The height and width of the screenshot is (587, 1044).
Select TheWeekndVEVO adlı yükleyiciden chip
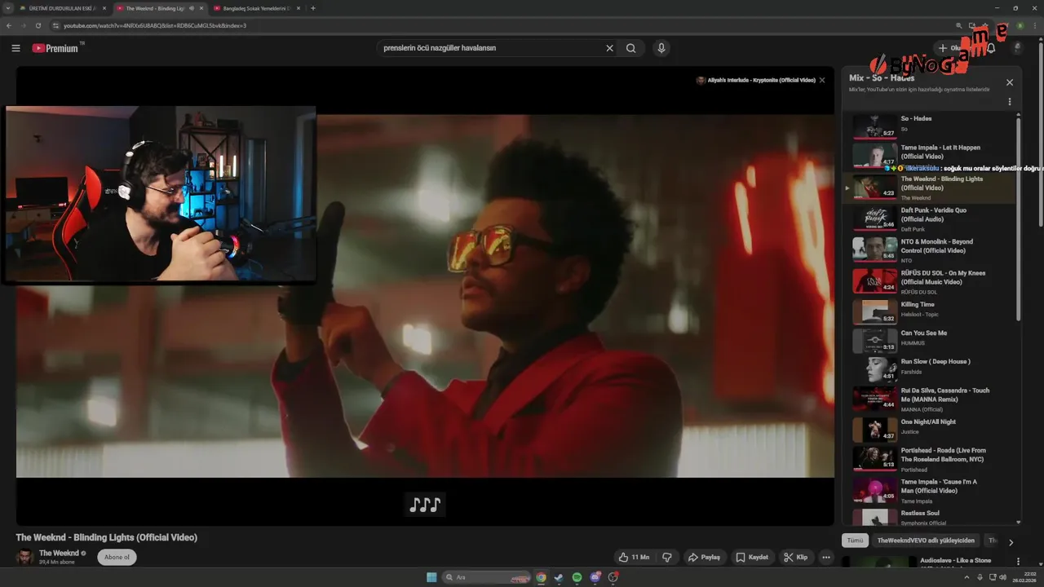coord(926,541)
